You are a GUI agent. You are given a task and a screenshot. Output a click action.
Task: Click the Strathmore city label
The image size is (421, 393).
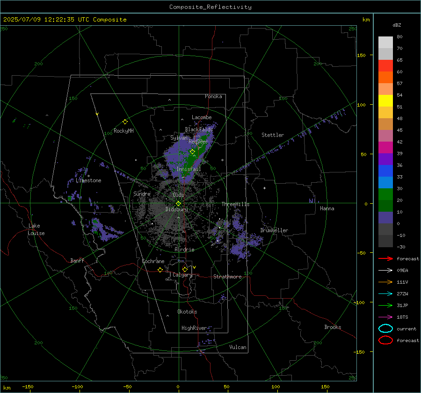tap(227, 277)
